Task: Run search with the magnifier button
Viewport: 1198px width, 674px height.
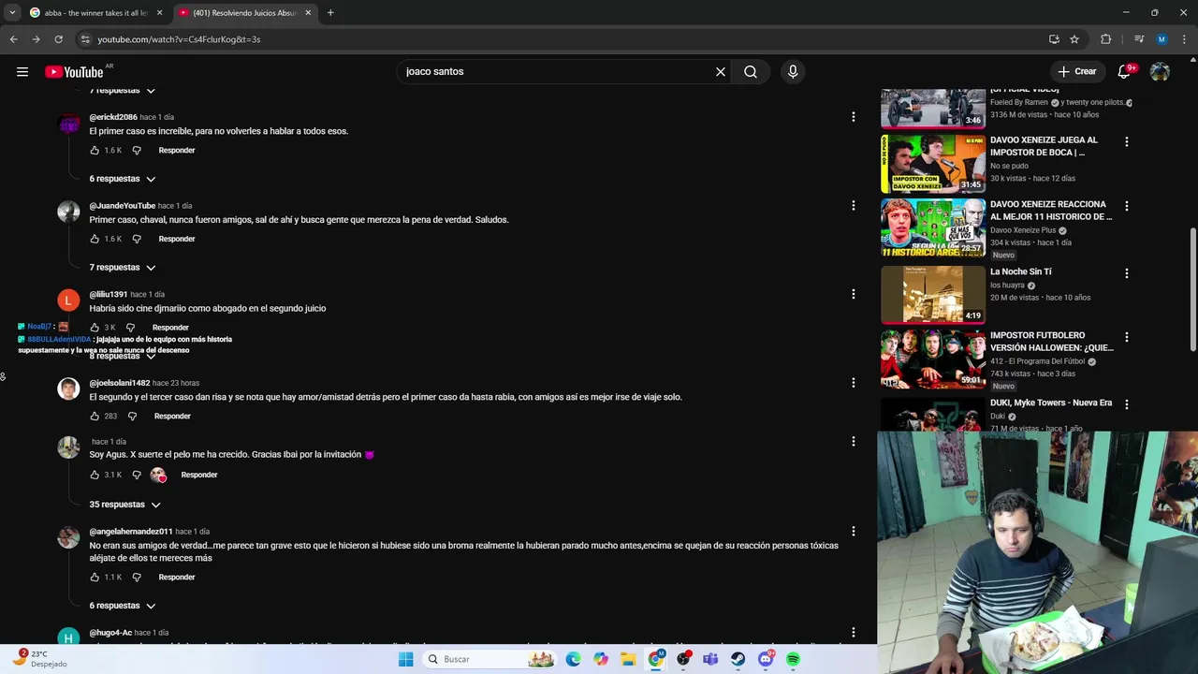Action: pos(751,72)
